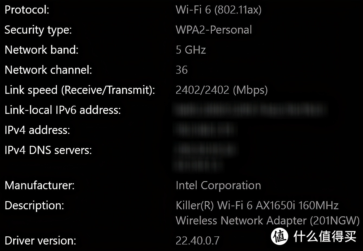
Task: Select the Intel Corporation manufacturer value
Action: click(x=218, y=185)
